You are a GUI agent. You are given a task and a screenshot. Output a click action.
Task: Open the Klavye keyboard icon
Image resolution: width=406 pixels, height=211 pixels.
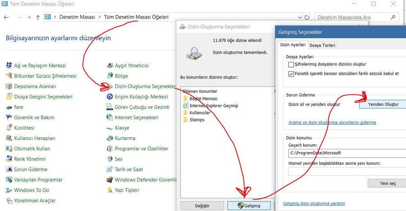110,128
